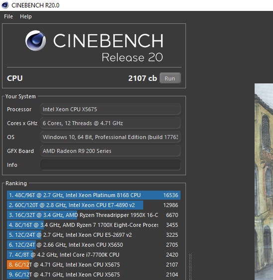Click the Cores x GHz field

click(110, 123)
